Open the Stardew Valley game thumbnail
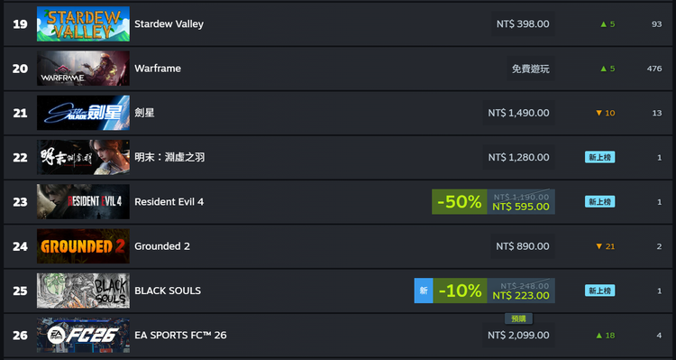The height and width of the screenshot is (360, 676). point(83,23)
